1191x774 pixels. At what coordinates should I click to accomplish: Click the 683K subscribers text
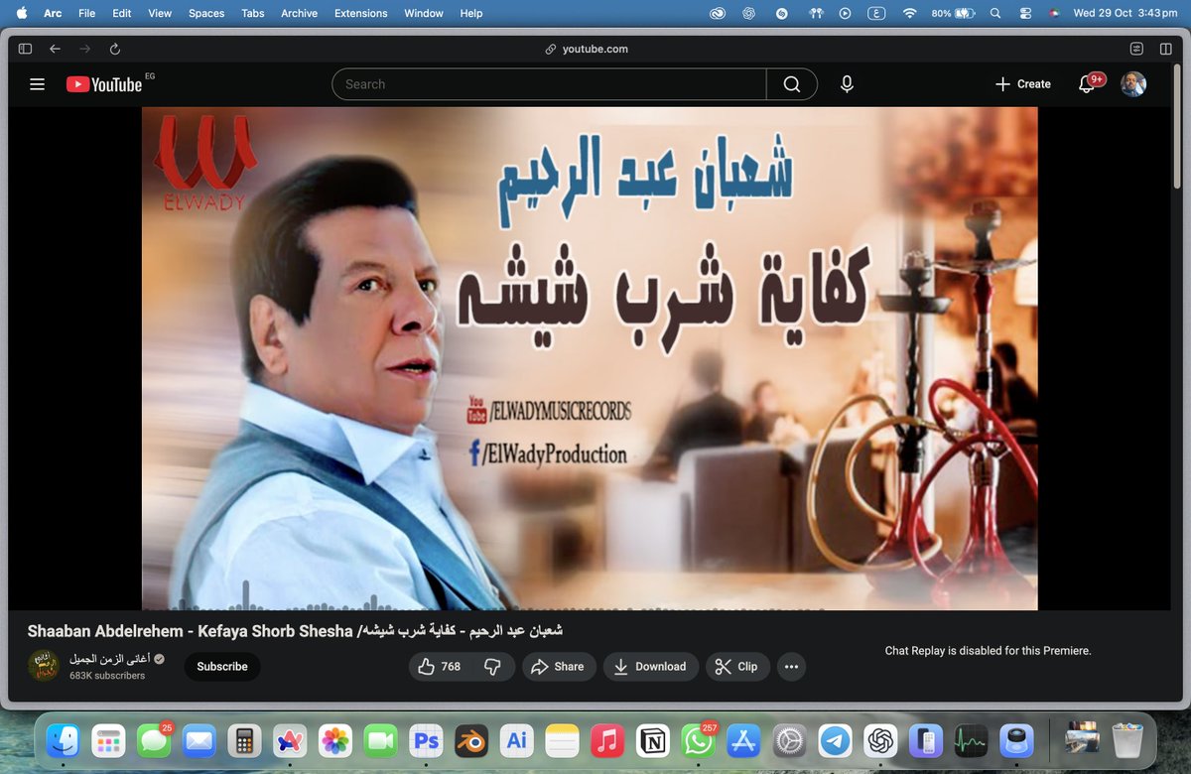pyautogui.click(x=107, y=676)
